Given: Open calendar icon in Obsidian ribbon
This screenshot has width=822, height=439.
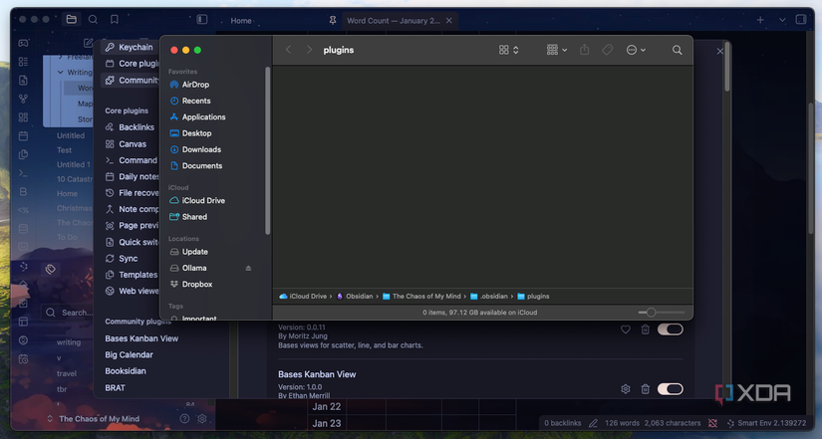Looking at the screenshot, I should 23,136.
